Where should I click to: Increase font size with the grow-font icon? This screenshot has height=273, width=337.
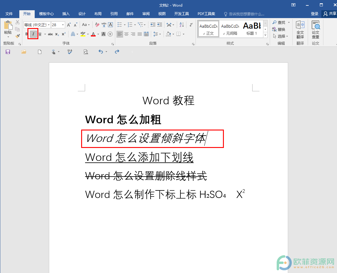(x=69, y=25)
